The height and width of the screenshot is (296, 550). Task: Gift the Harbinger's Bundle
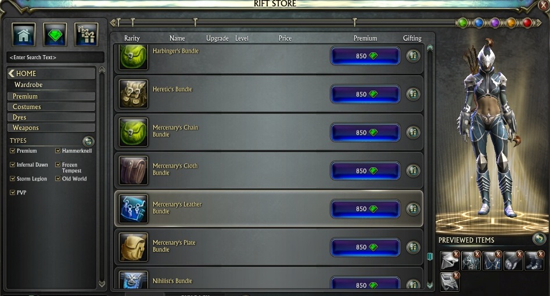[x=413, y=56]
